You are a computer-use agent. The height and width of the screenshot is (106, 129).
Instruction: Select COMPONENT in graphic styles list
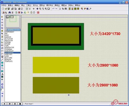coord(10,32)
